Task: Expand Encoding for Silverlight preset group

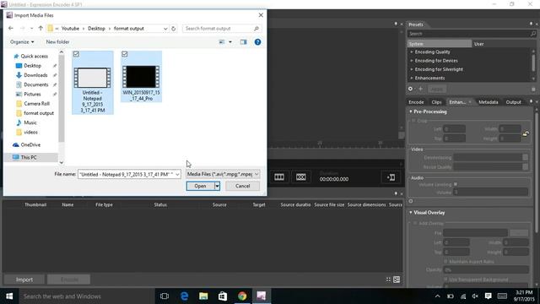Action: 412,69
